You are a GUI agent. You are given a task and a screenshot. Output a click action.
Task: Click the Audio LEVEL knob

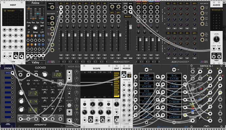click(217, 39)
